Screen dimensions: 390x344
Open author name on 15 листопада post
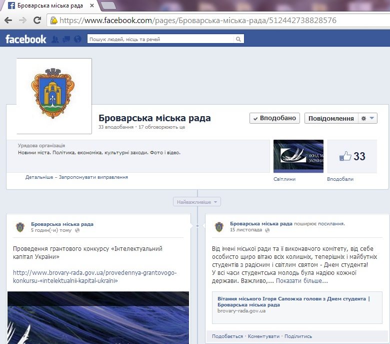click(261, 224)
